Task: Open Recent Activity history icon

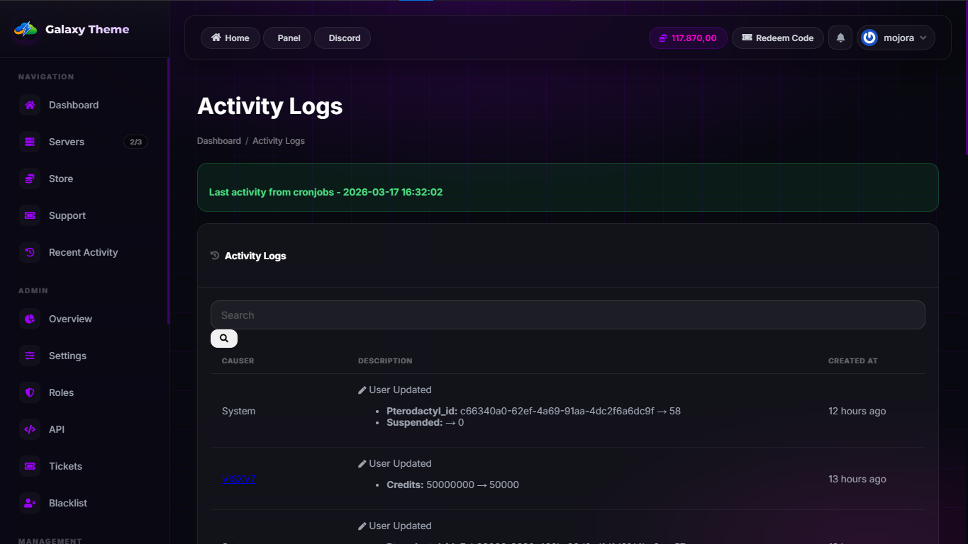Action: click(x=30, y=252)
